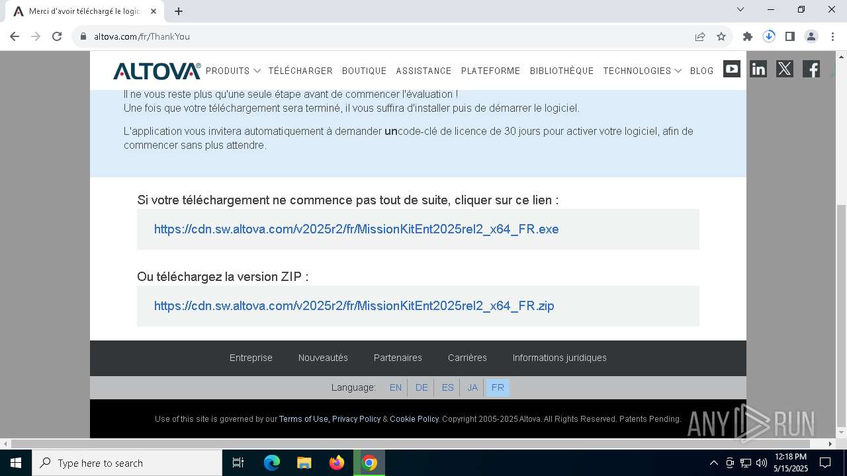
Task: Open Chrome profile avatar
Action: [x=811, y=36]
